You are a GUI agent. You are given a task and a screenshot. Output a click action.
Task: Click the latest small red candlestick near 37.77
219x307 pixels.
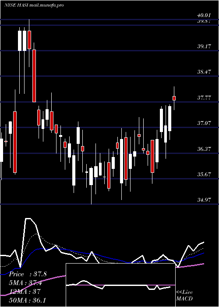click(174, 98)
